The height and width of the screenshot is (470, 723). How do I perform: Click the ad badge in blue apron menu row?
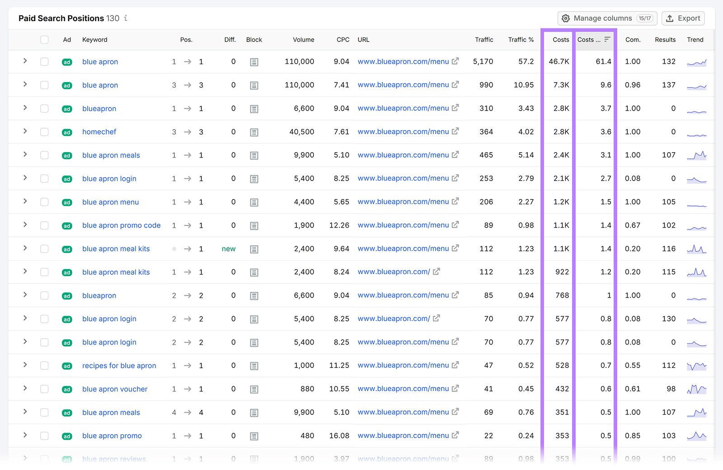coord(67,202)
